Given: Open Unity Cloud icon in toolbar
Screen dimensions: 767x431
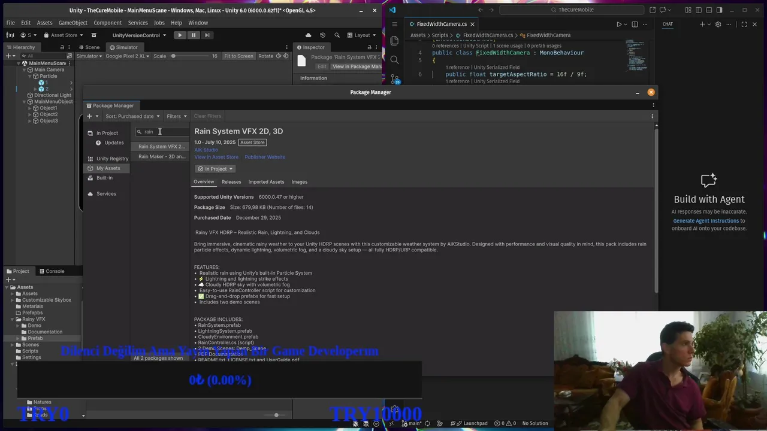Looking at the screenshot, I should (309, 35).
